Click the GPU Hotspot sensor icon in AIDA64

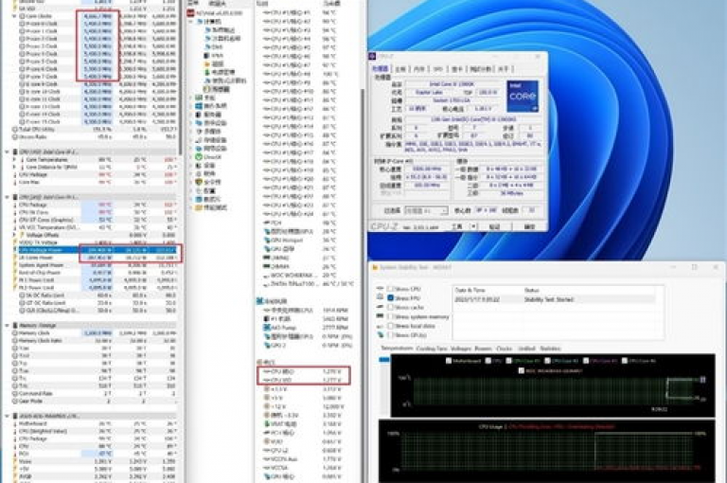point(267,241)
